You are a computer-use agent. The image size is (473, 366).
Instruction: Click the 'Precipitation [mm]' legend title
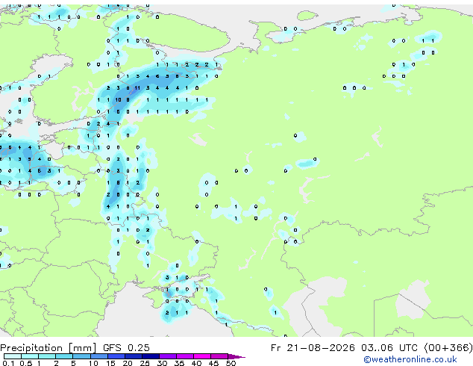pyautogui.click(x=48, y=348)
